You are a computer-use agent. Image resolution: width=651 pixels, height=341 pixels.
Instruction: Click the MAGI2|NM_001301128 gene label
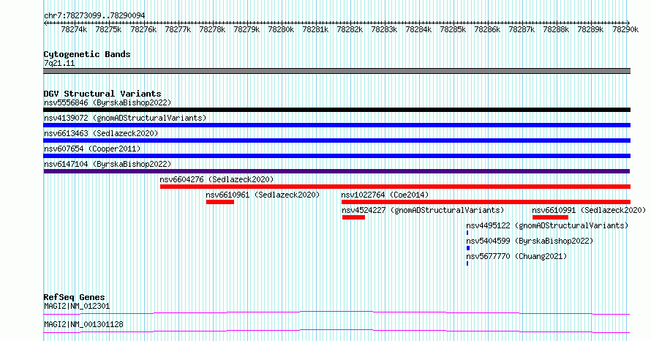83,324
